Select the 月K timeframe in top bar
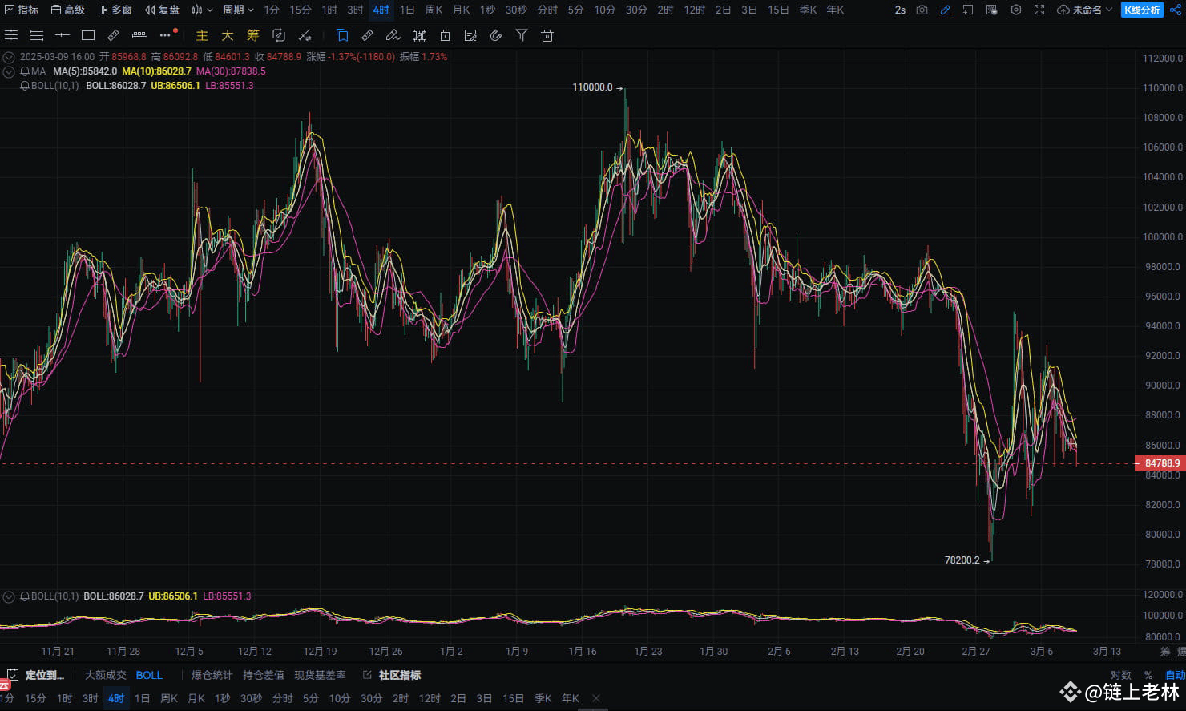Screen dimensions: 1186x711 (461, 10)
